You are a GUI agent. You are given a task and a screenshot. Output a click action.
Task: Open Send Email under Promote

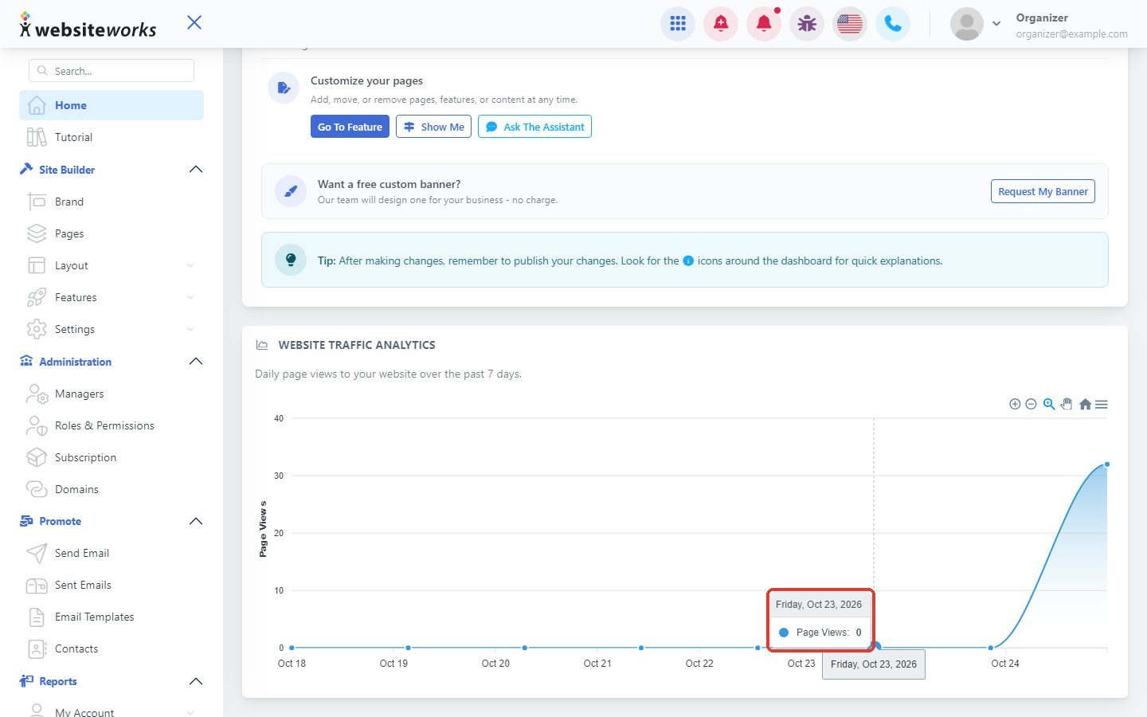point(112,553)
